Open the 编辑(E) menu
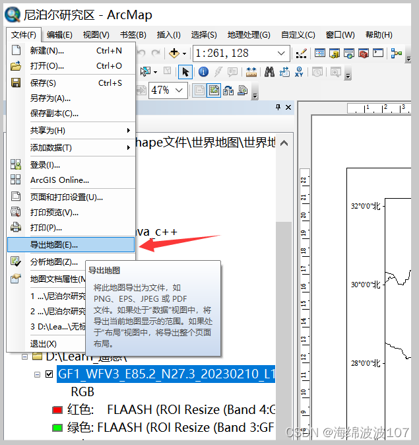Viewport: 419px width, 445px height. [x=59, y=34]
